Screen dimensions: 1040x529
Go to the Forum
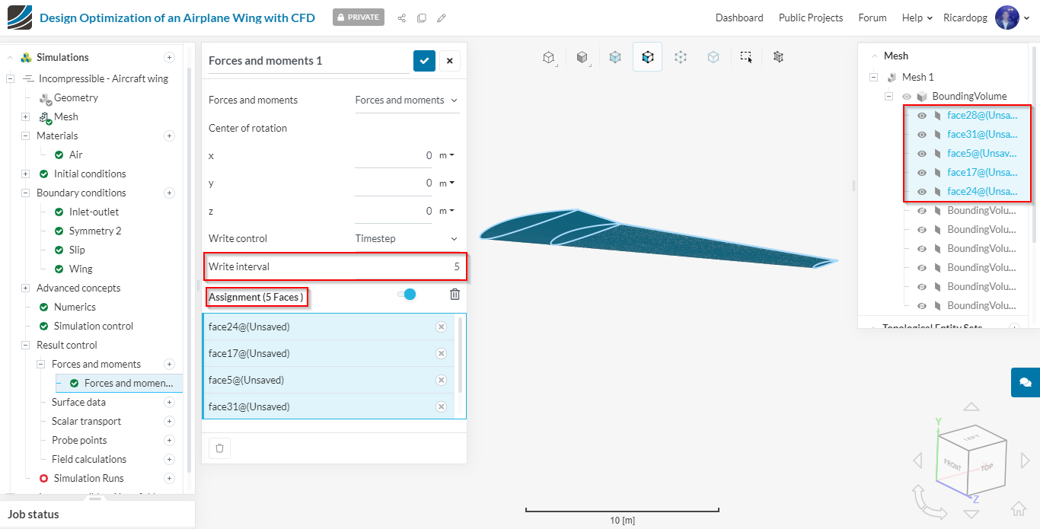(873, 18)
